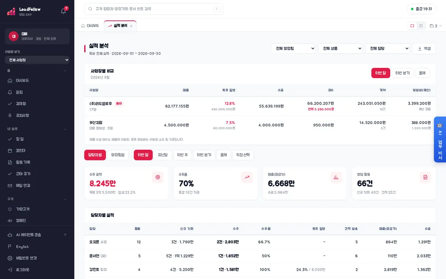
Task: Click the 메일 연결 envelope icon
Action: [x=10, y=186]
